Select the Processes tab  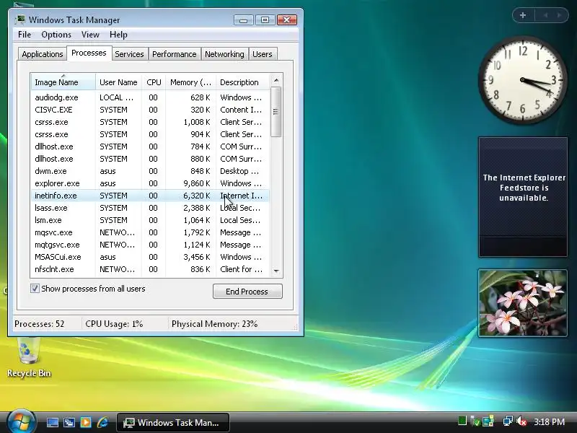(89, 53)
